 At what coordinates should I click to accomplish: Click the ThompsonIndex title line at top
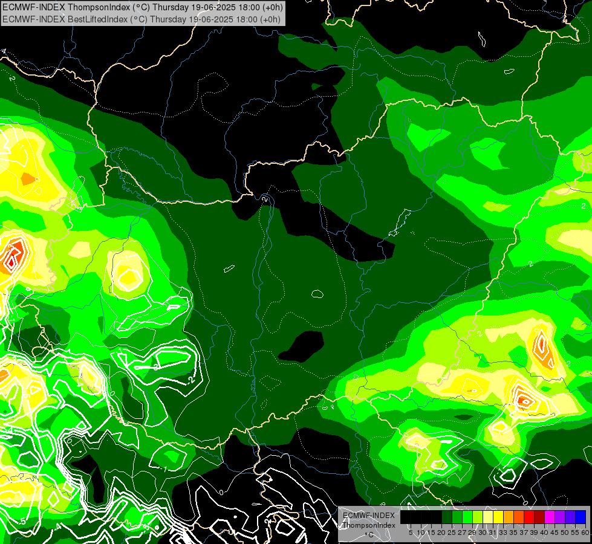click(x=142, y=7)
